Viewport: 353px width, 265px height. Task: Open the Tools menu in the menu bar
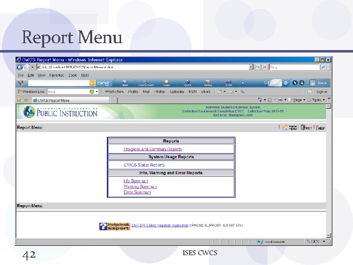pos(73,75)
